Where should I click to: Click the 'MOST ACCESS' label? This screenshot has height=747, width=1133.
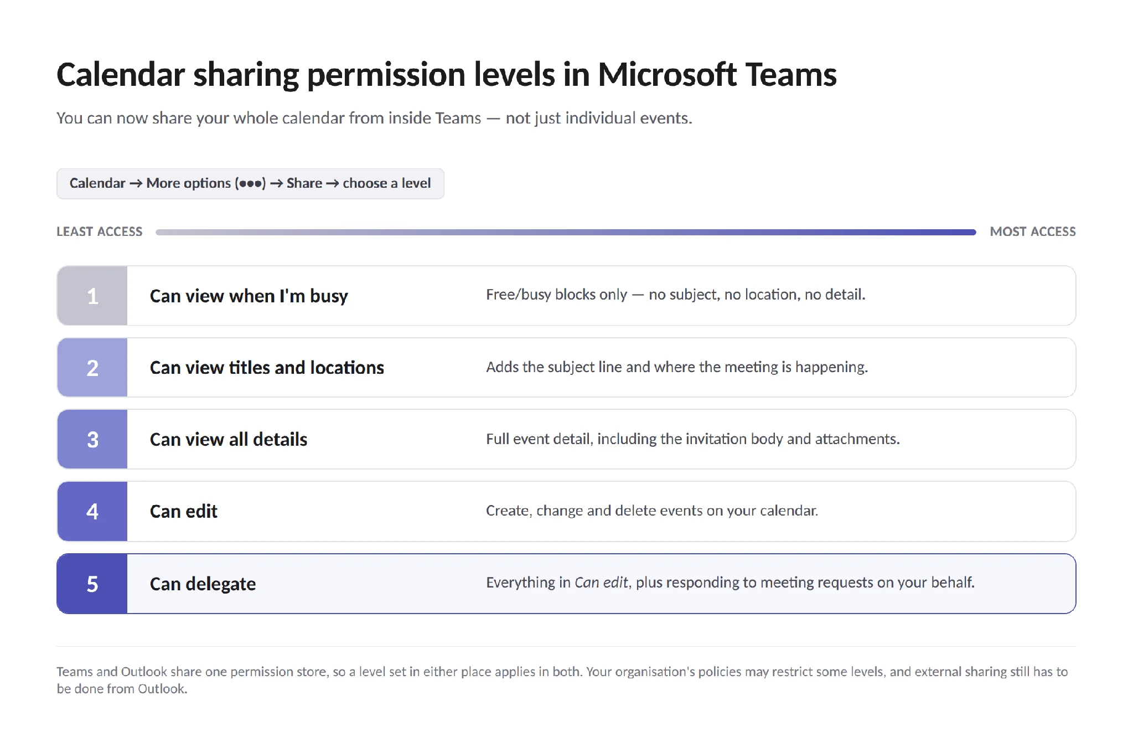[x=1033, y=231]
